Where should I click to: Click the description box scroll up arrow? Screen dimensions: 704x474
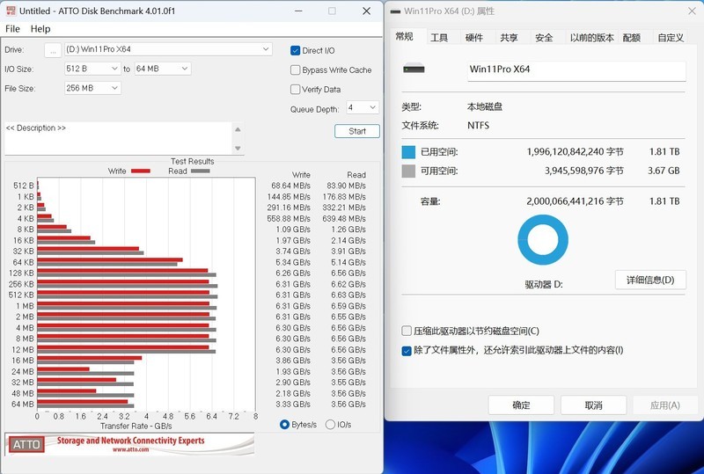click(238, 129)
